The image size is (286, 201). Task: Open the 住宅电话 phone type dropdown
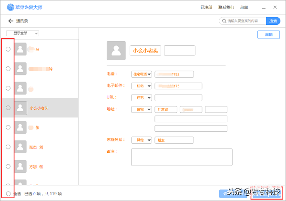coord(142,74)
